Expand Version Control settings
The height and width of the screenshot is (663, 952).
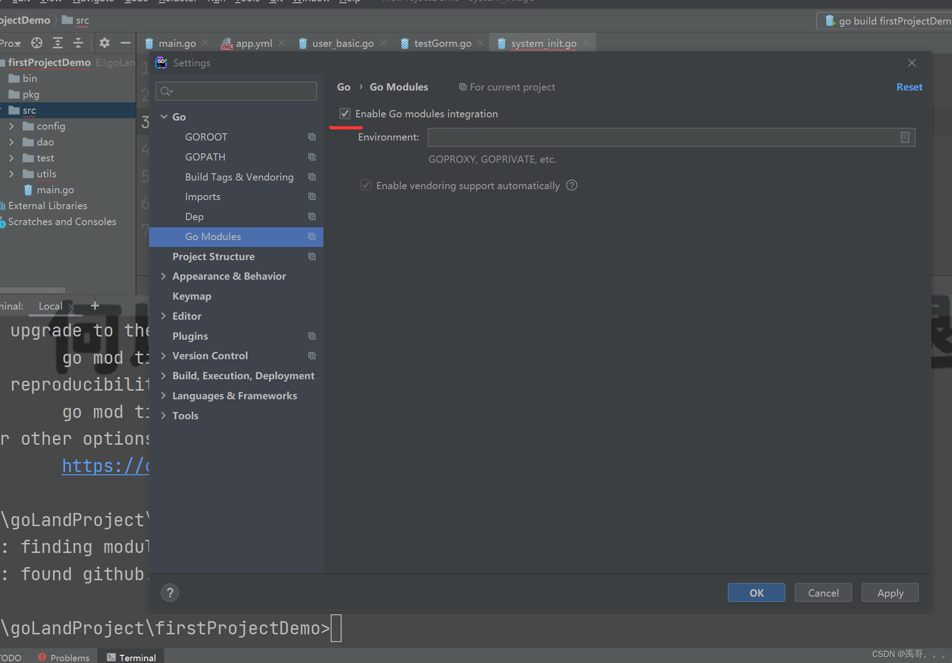coord(164,356)
